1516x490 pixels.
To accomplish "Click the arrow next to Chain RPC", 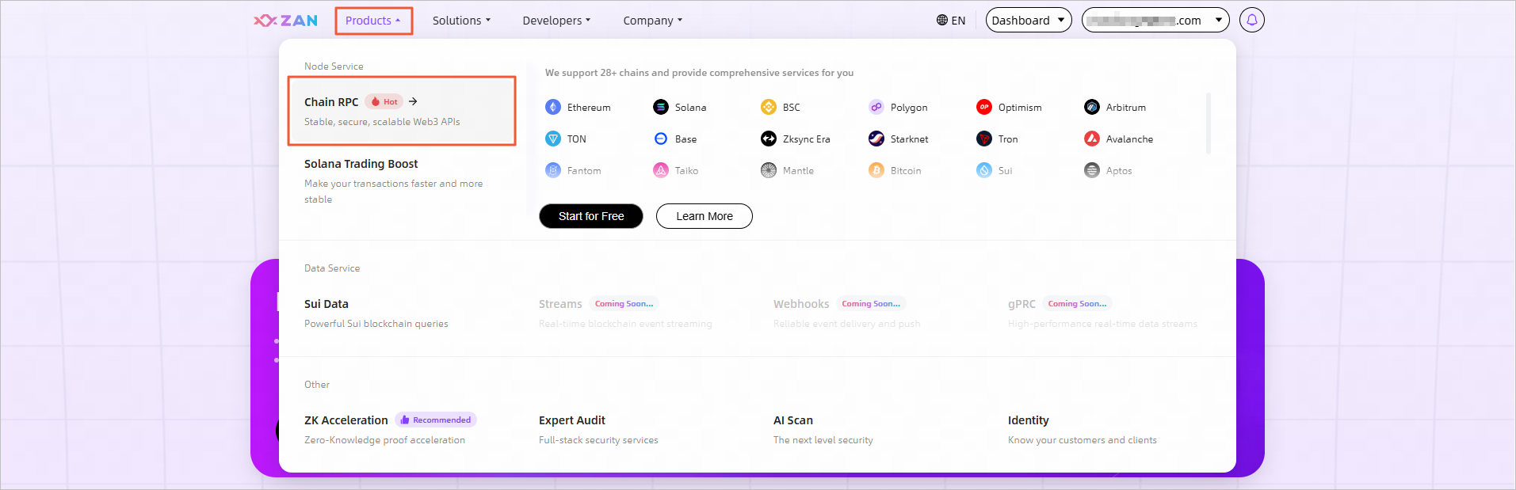I will point(413,101).
